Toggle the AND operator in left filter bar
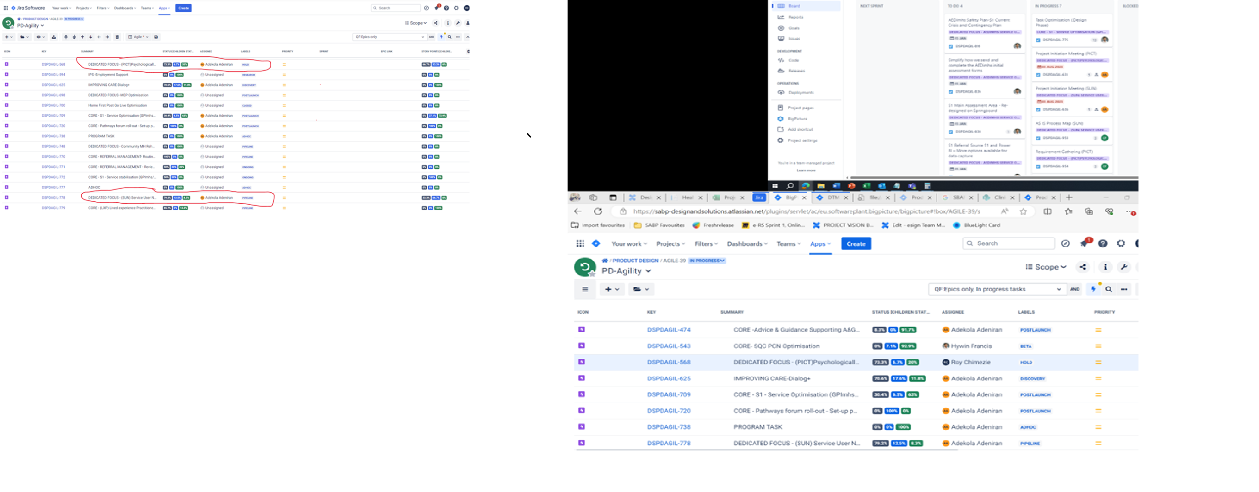This screenshot has width=1259, height=492. 431,37
